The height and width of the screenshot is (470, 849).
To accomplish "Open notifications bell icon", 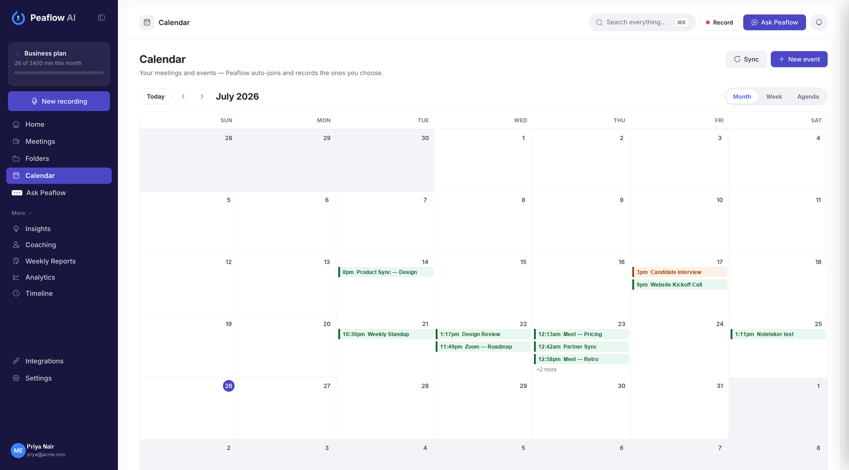I will [819, 22].
